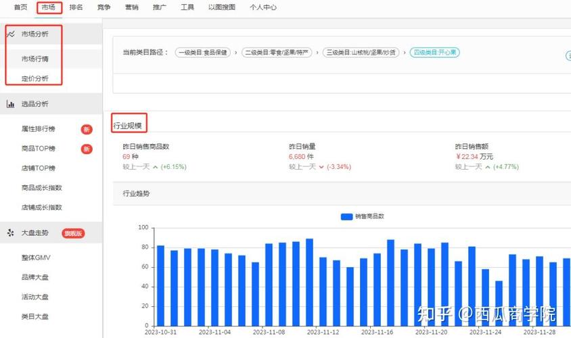
Task: Click the 销售商品数 legend label
Action: (x=369, y=216)
